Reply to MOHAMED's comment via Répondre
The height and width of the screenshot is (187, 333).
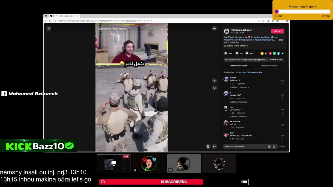(x=240, y=128)
